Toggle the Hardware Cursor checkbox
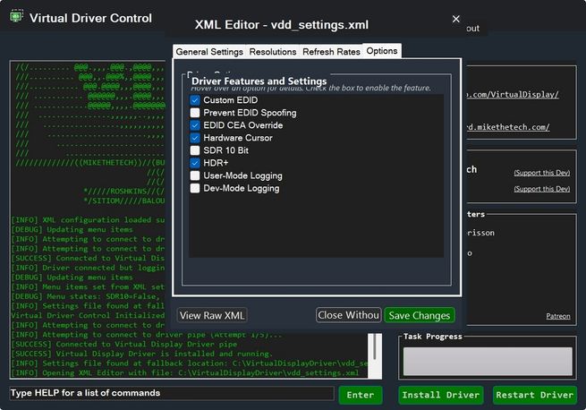The image size is (586, 410). [195, 138]
